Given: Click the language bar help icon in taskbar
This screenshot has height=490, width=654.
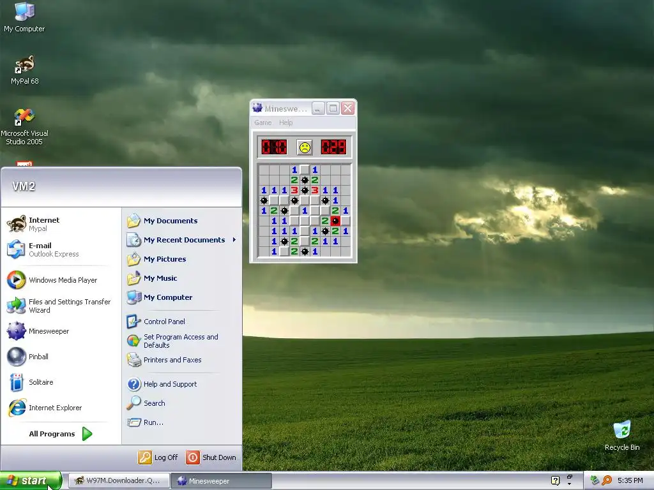Looking at the screenshot, I should [555, 480].
